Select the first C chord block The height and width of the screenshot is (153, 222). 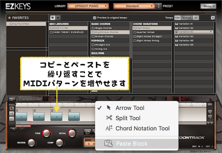21,116
